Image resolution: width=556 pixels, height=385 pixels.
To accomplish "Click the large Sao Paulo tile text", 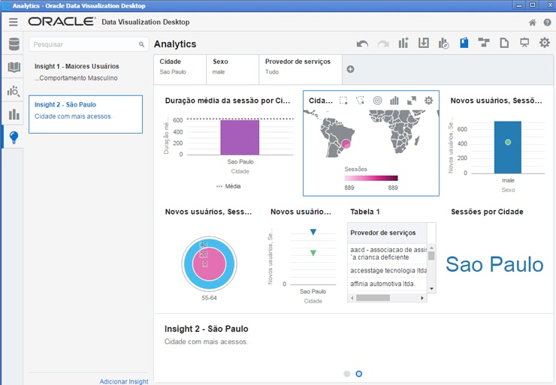I will [x=494, y=265].
